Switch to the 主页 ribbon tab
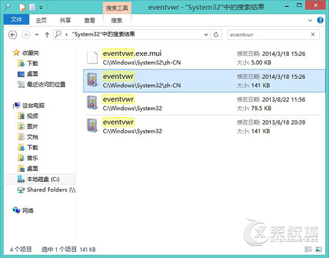 tap(41, 20)
